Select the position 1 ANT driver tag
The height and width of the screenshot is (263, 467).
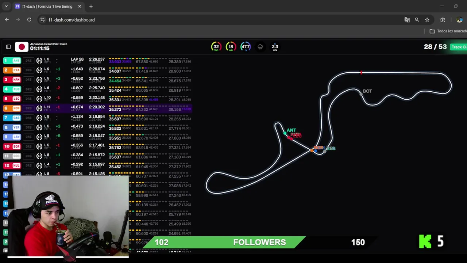pos(12,61)
